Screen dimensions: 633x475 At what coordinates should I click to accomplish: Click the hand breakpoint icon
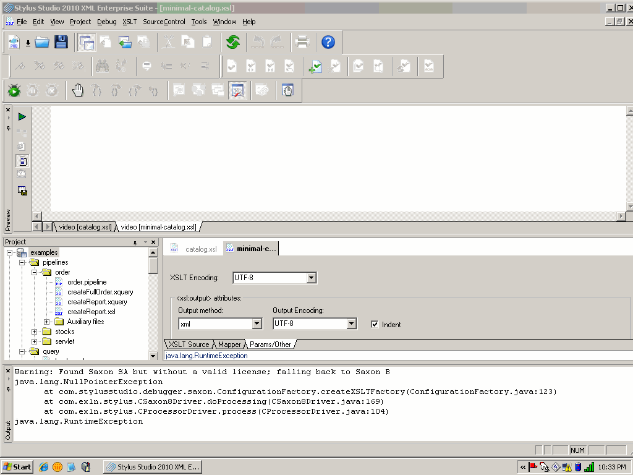[77, 90]
